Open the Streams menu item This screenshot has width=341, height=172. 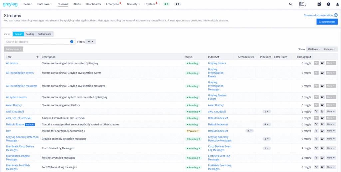click(x=63, y=4)
